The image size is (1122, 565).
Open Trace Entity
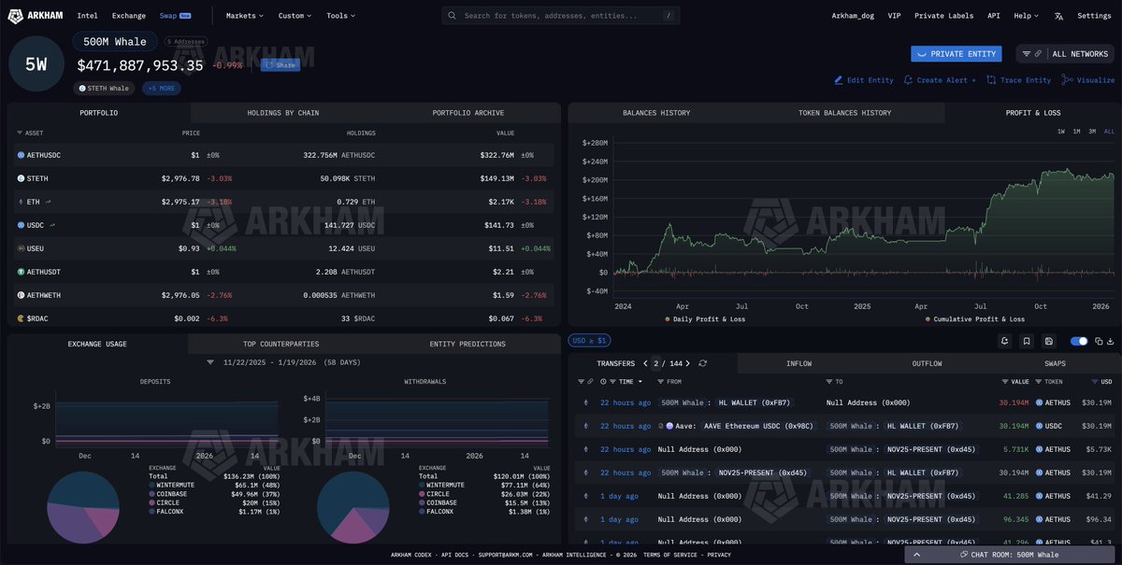tap(1019, 80)
